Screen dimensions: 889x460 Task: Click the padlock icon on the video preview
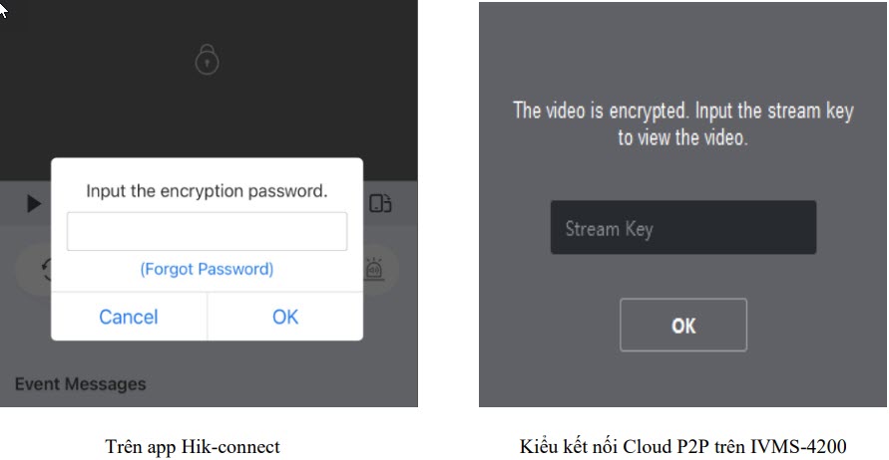click(207, 62)
